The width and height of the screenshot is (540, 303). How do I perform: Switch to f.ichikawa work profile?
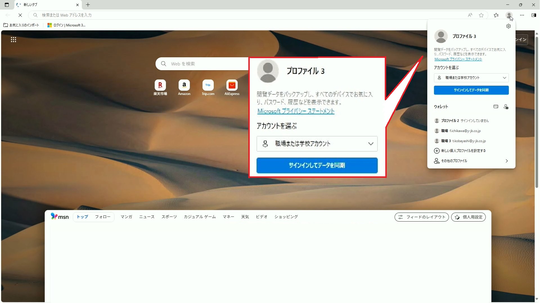click(461, 131)
